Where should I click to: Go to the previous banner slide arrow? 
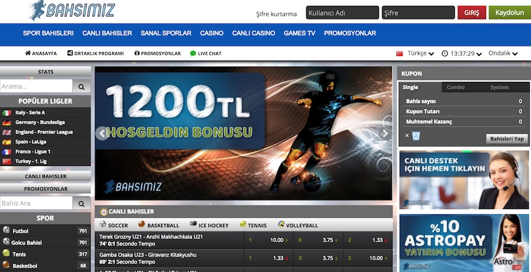tap(102, 133)
